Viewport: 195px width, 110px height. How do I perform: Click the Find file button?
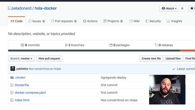189,58
